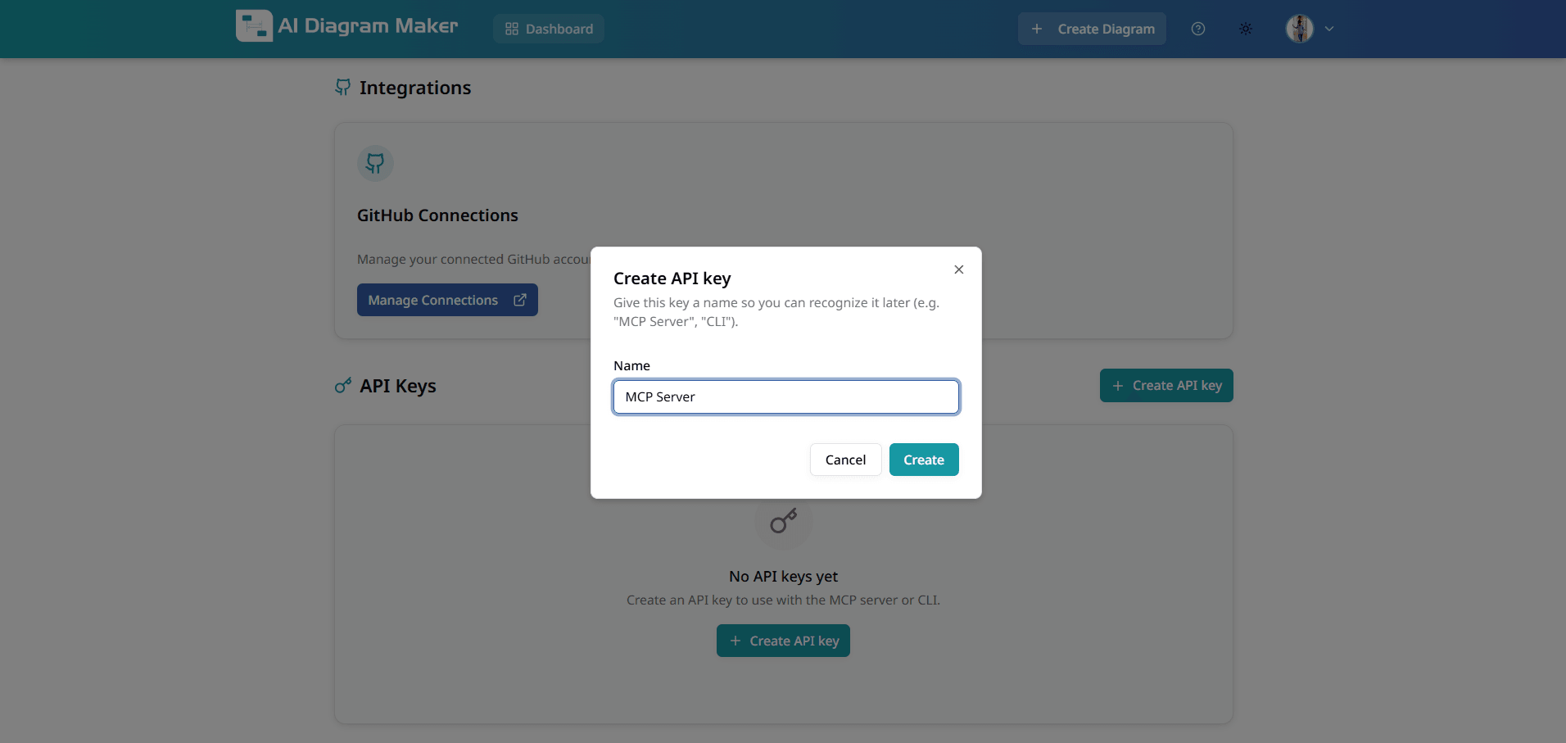Click the GitHub icon on the connections card
This screenshot has width=1566, height=743.
(x=374, y=163)
